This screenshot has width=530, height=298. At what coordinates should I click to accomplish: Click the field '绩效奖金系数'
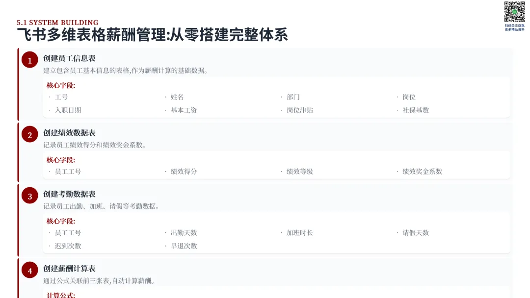click(x=422, y=172)
